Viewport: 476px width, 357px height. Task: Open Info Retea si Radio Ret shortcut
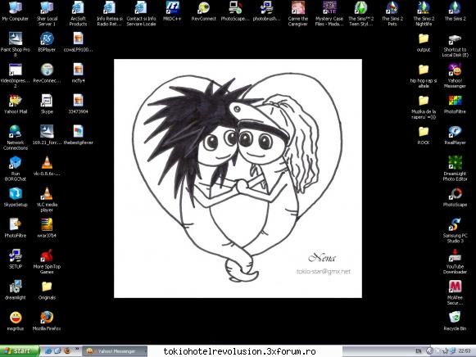click(109, 14)
